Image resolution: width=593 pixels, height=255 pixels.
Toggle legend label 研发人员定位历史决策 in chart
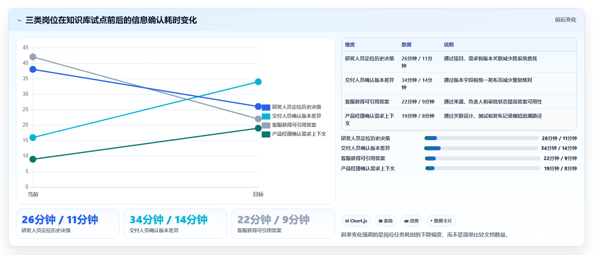pos(297,107)
